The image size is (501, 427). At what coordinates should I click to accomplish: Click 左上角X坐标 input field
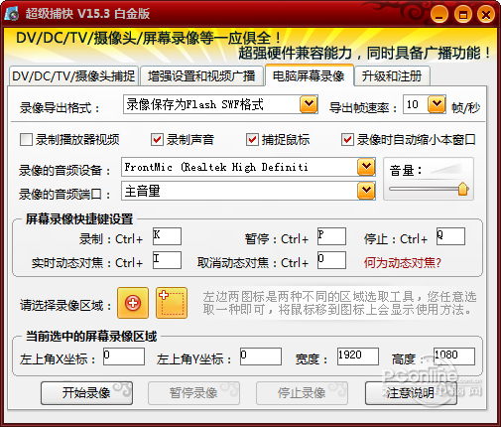point(124,356)
